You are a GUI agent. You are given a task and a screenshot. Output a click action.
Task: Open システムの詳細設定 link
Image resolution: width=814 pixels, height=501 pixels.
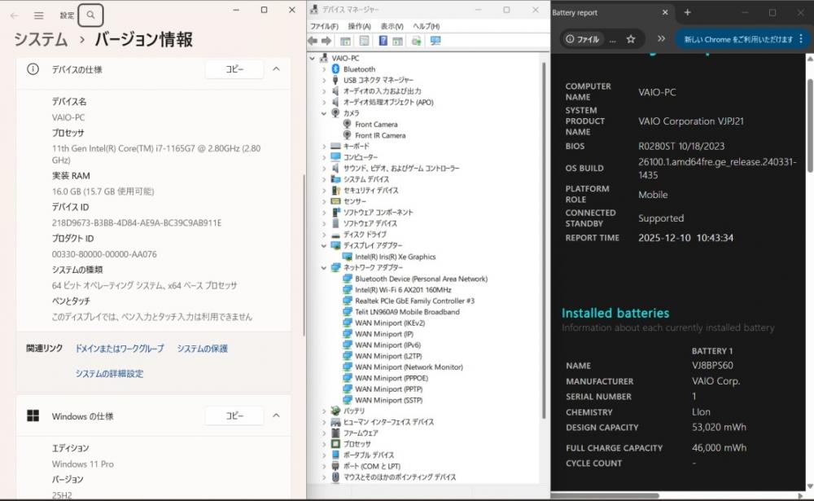tap(110, 374)
